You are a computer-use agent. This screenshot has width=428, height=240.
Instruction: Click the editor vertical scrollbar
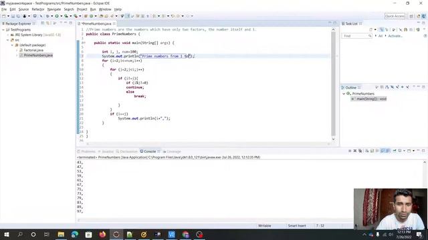click(333, 85)
